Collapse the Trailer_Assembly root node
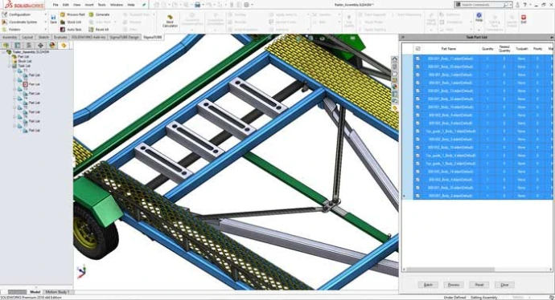The height and width of the screenshot is (300, 555). 3,52
